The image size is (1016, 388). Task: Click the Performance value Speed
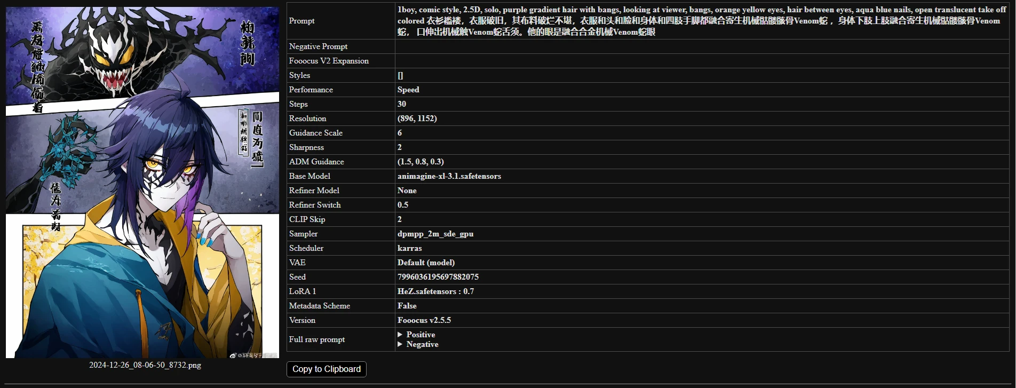pyautogui.click(x=408, y=90)
